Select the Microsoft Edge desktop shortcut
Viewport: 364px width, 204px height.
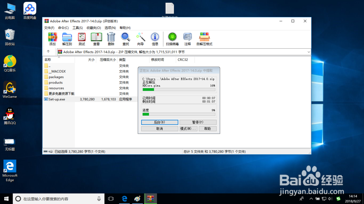(10, 171)
